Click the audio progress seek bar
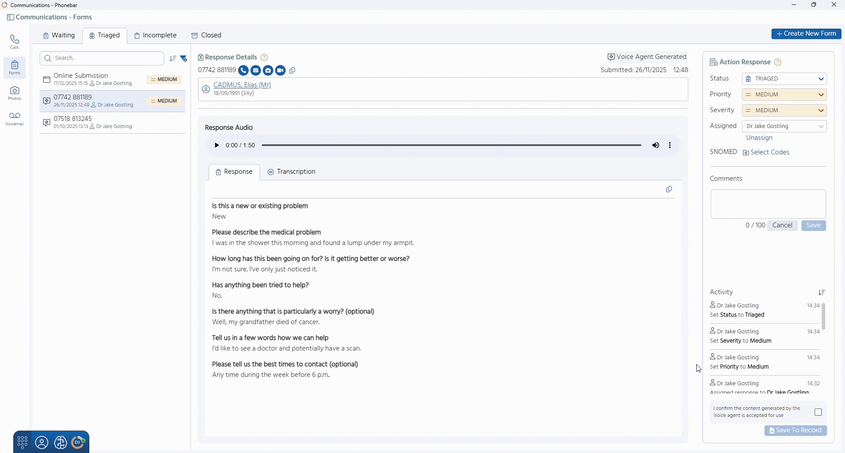The image size is (845, 453). 451,145
